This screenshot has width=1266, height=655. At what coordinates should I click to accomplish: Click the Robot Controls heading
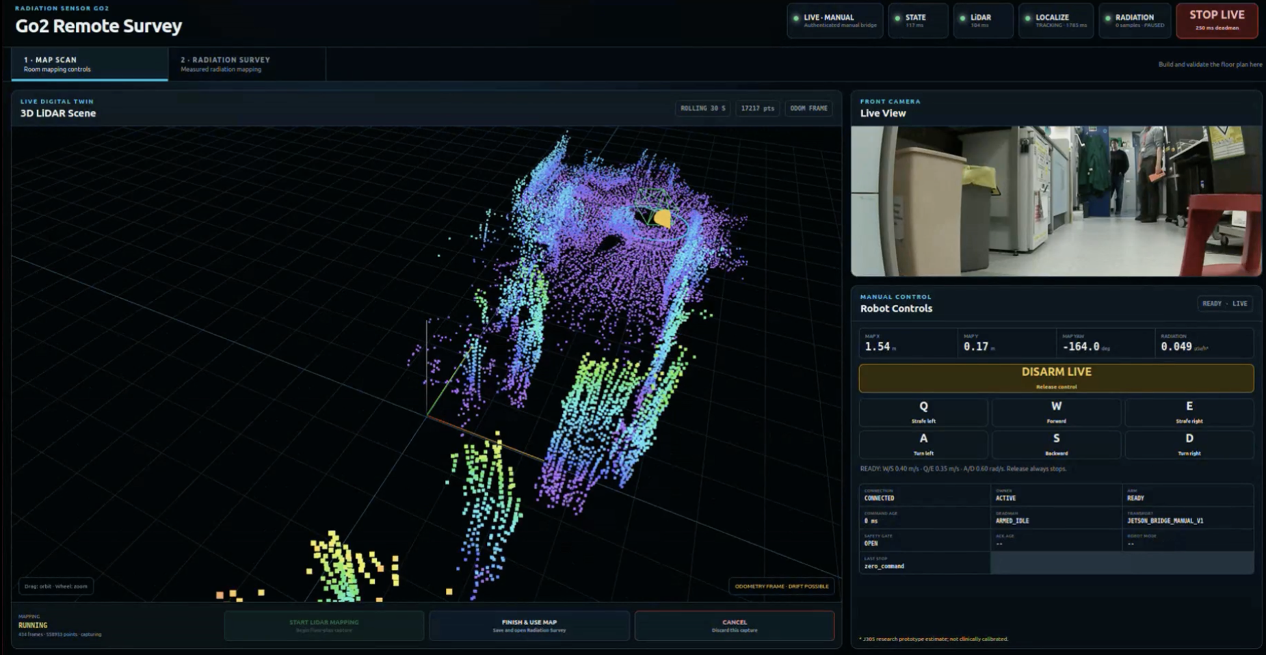896,308
